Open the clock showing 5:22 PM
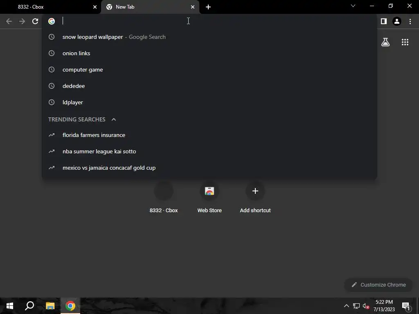The height and width of the screenshot is (314, 419). coord(384,306)
